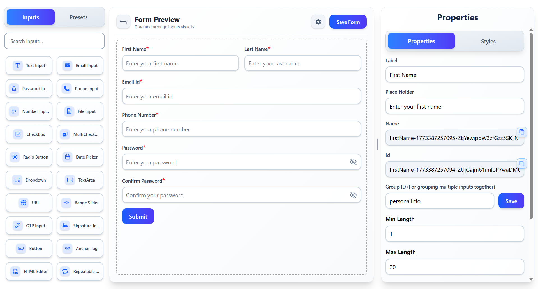Screen dimensions: 538x289
Task: Add the HTML Editor element
Action: [29, 271]
